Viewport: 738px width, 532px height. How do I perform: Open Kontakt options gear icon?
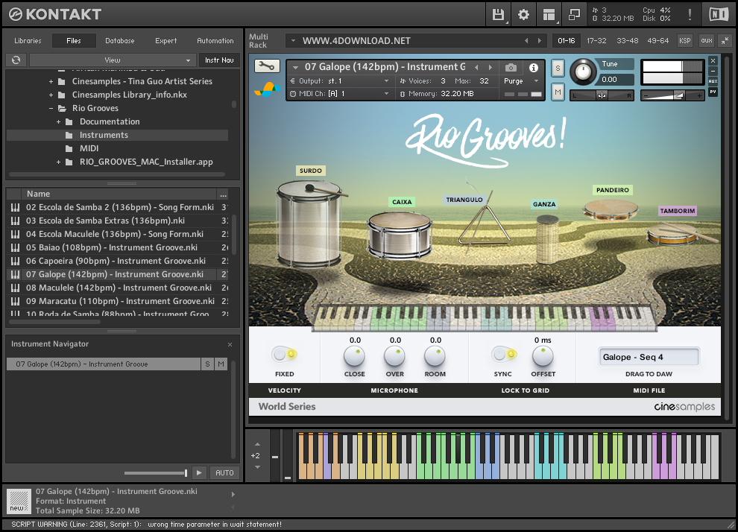point(523,14)
